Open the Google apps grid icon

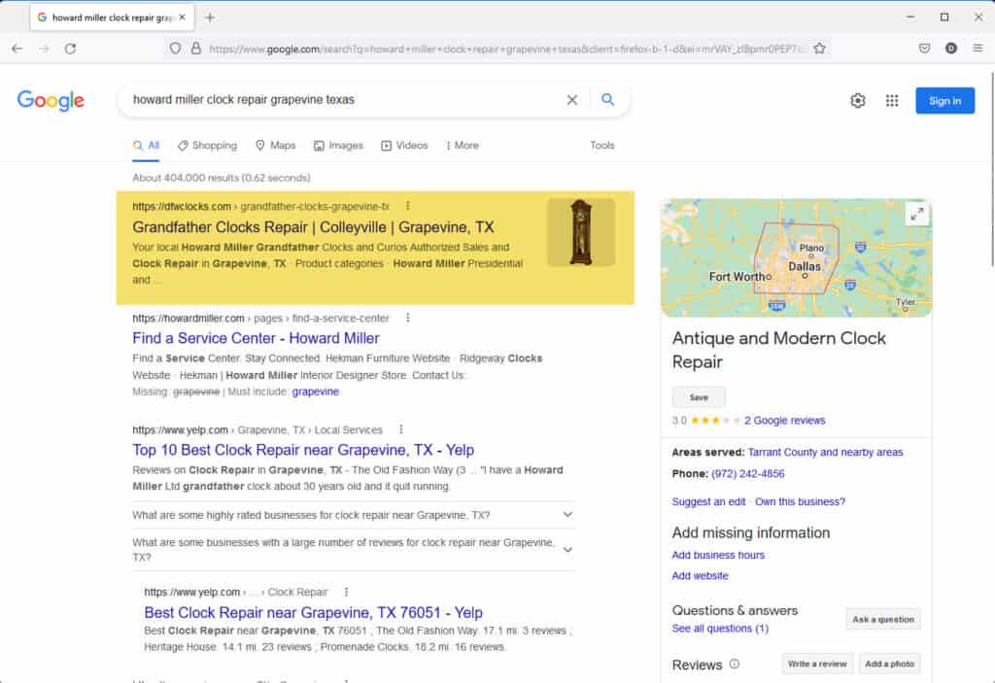(x=892, y=100)
